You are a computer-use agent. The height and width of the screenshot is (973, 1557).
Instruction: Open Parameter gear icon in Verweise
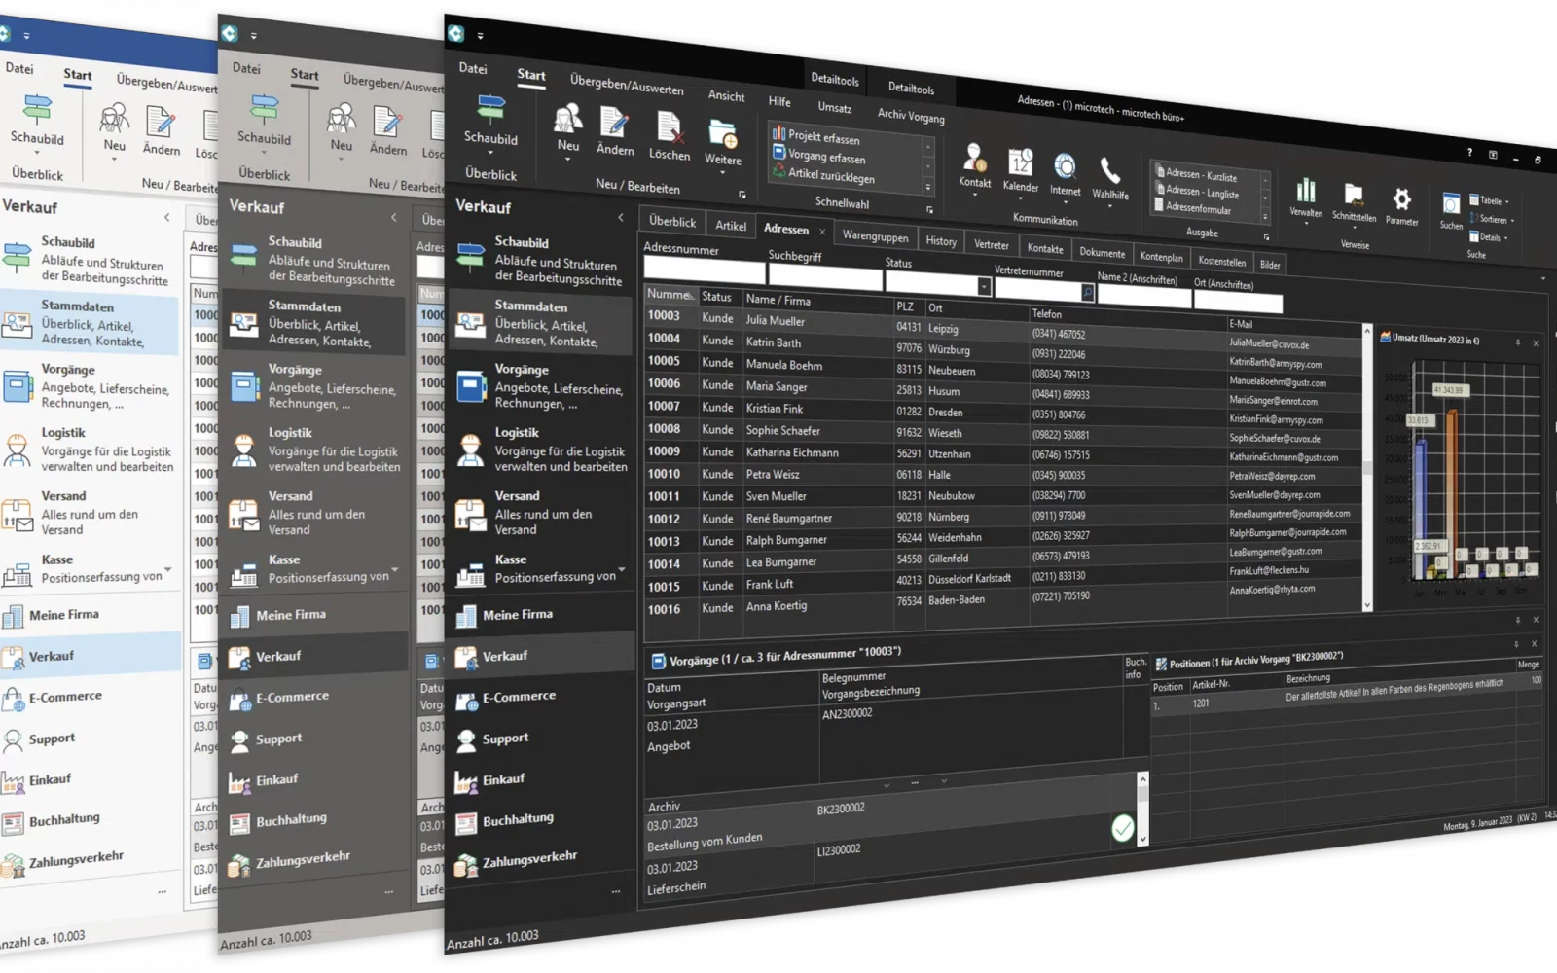(x=1401, y=200)
